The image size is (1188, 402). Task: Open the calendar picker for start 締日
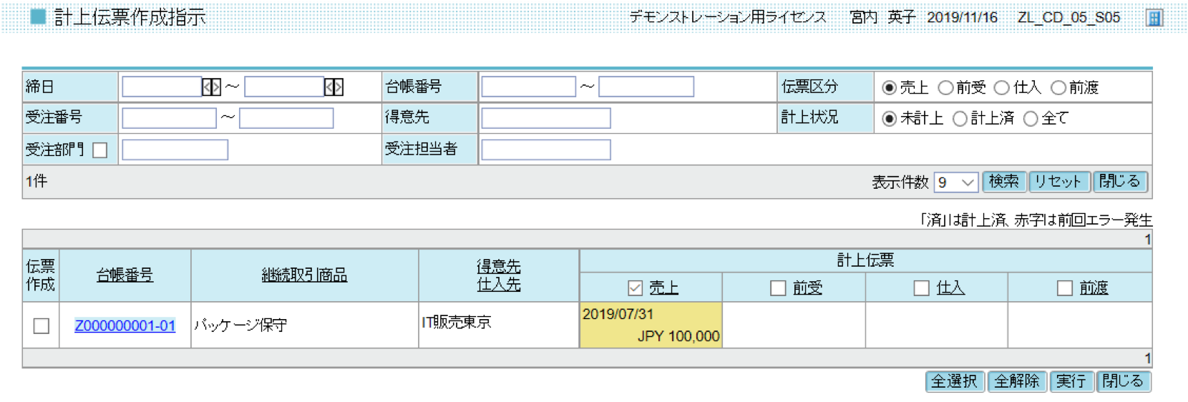pyautogui.click(x=211, y=87)
